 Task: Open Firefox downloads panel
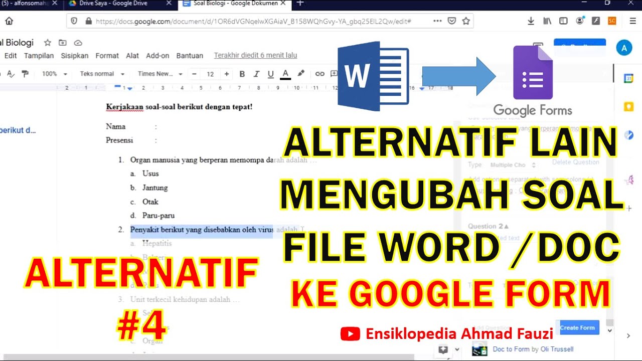point(531,21)
